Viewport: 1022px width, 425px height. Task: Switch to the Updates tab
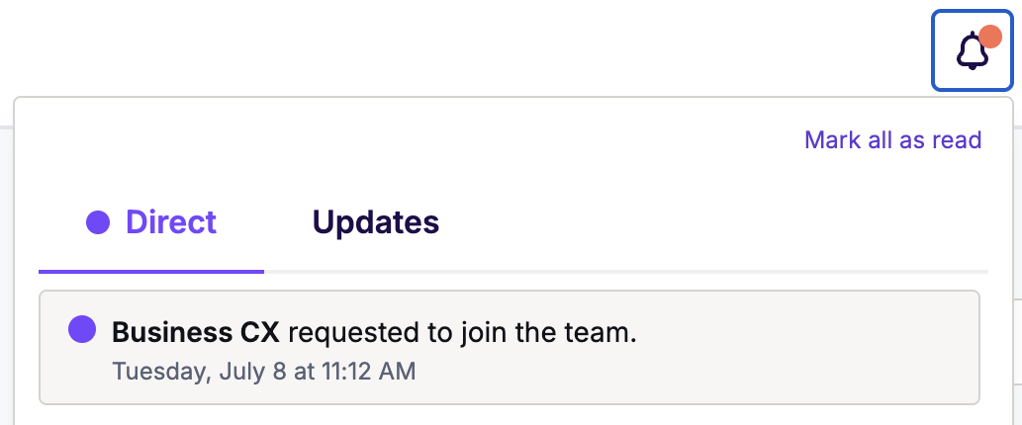pyautogui.click(x=376, y=223)
